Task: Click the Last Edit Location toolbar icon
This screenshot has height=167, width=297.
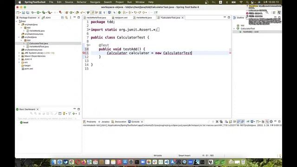Action: click(135, 13)
